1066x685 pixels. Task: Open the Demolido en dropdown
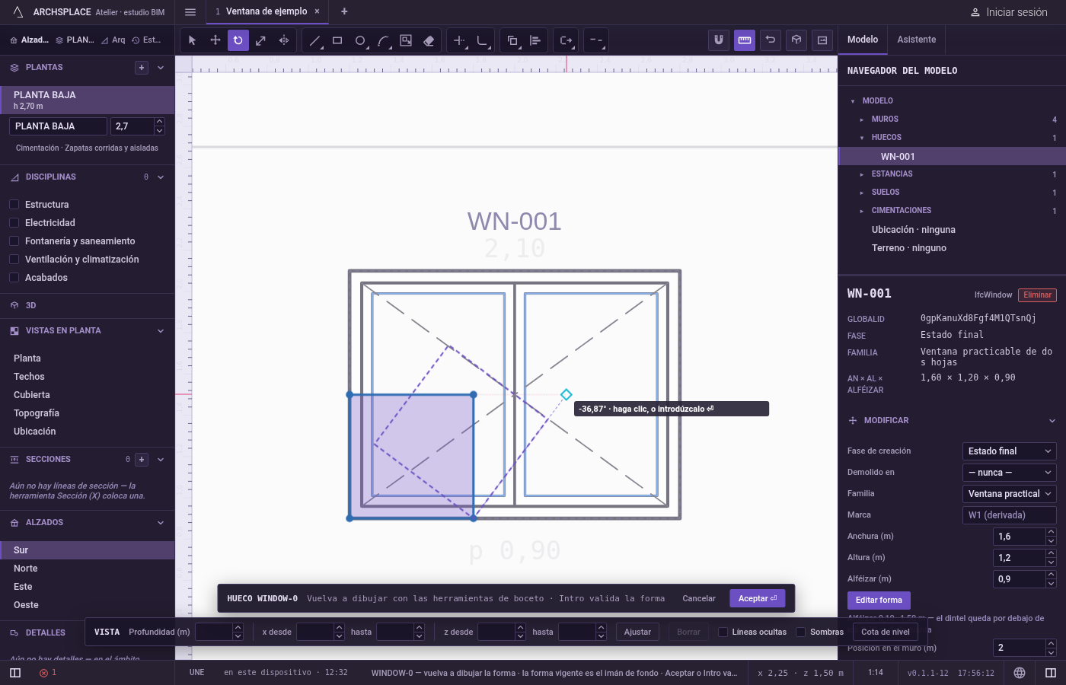[1009, 473]
